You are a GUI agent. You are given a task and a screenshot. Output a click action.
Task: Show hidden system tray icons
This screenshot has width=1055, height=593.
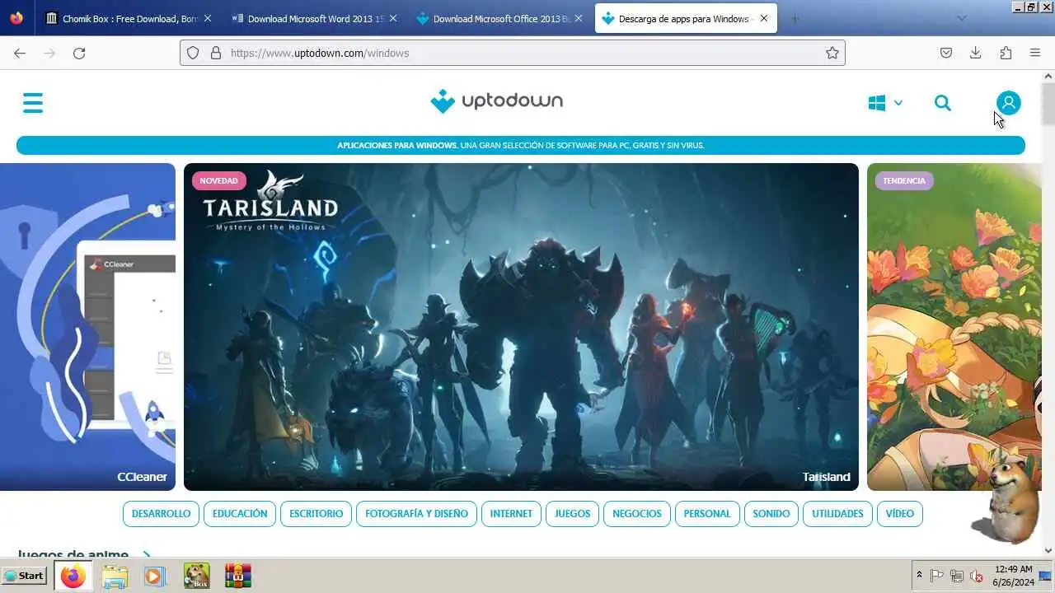tap(919, 576)
